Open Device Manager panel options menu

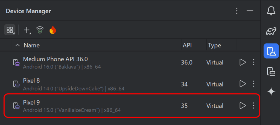(x=237, y=11)
